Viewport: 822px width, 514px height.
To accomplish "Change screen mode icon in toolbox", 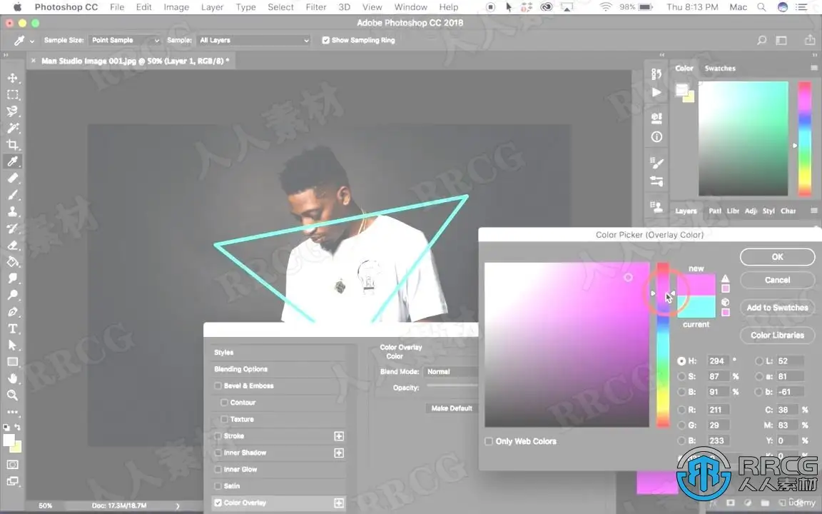I will (13, 481).
